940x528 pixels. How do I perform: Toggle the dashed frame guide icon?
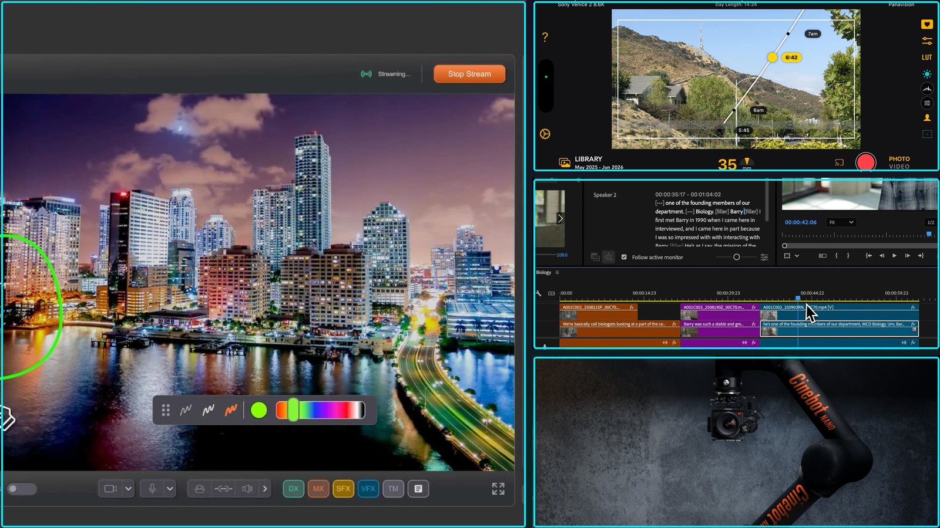tap(927, 134)
